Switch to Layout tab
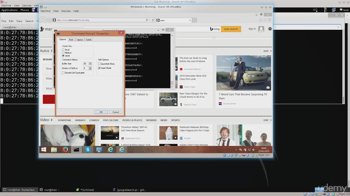The width and height of the screenshot is (350, 196). point(80,40)
